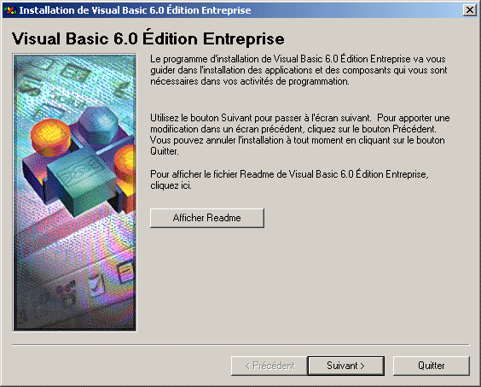Exit setup using the Quitter button
Screen dimensions: 481x387
431,366
